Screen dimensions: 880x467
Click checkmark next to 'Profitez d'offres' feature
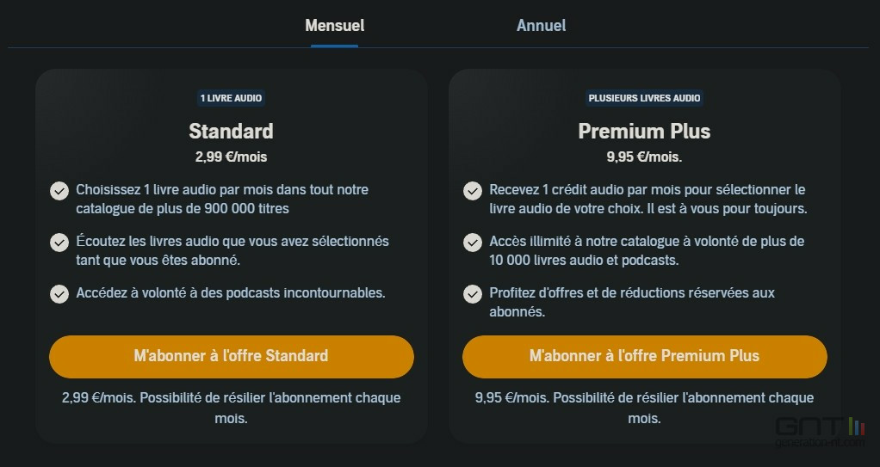[472, 294]
